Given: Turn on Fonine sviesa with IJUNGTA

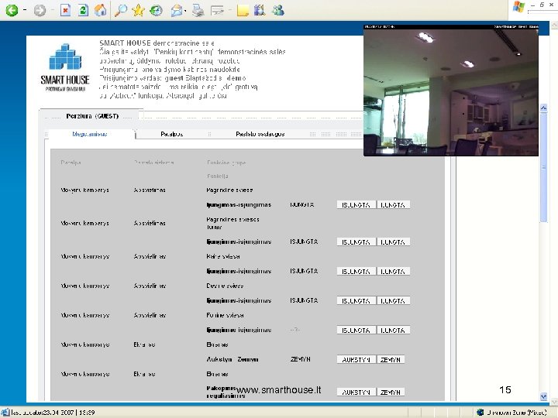Looking at the screenshot, I should [x=393, y=331].
